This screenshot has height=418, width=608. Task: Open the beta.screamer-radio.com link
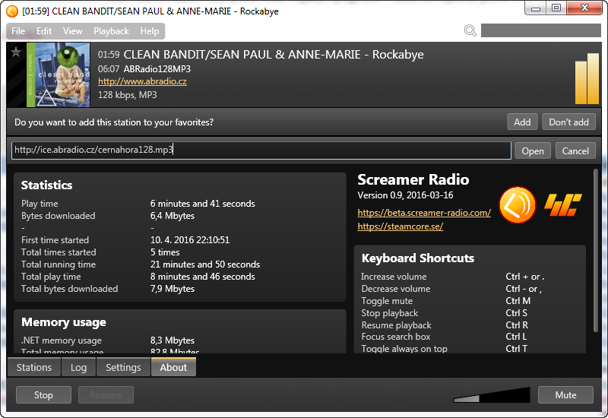click(424, 213)
